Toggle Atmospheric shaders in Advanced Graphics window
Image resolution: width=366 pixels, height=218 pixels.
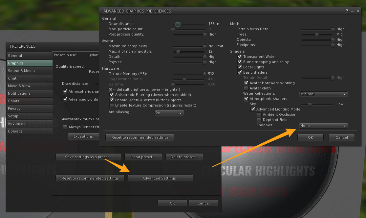(246, 99)
